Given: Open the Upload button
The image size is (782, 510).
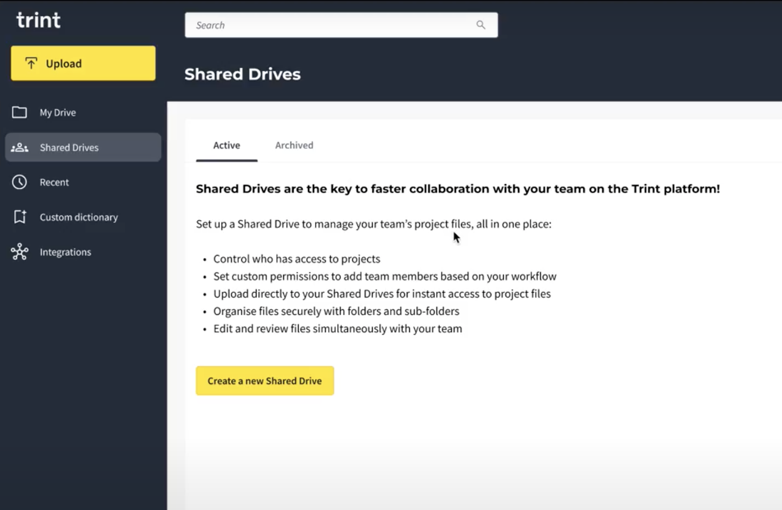Looking at the screenshot, I should [83, 63].
